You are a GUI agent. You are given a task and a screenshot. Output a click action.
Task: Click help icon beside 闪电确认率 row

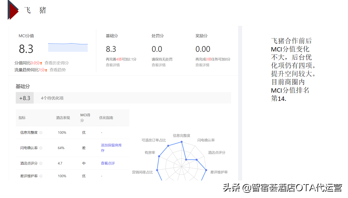click(41, 148)
